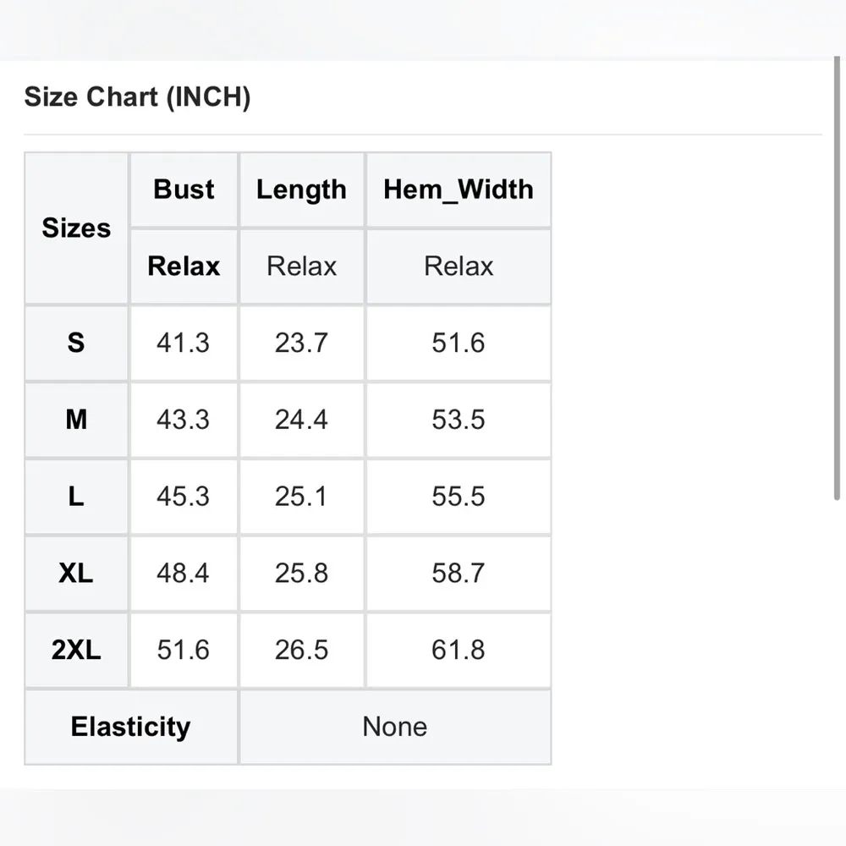Image resolution: width=846 pixels, height=846 pixels.
Task: Select the size M row label
Action: coord(76,420)
